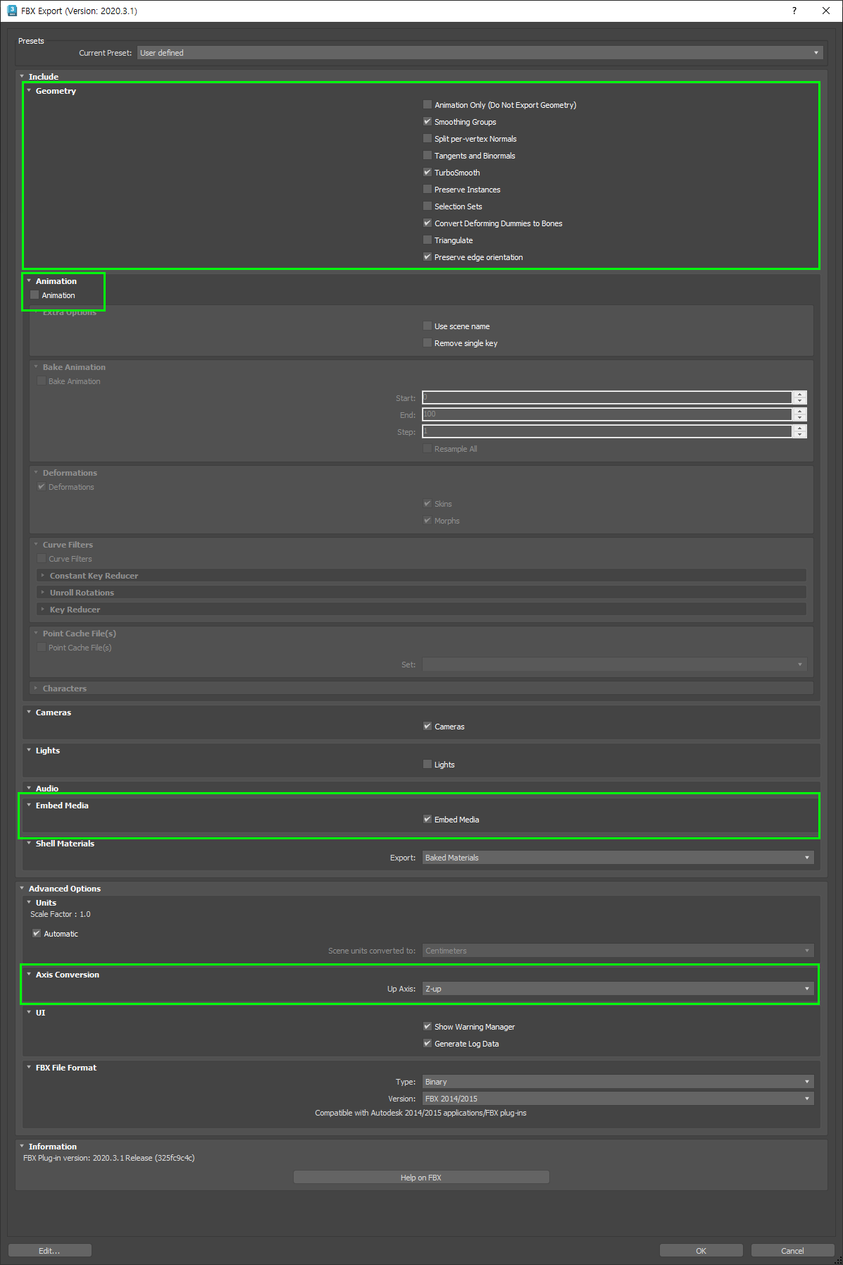Cancel the FBX export dialog
This screenshot has width=843, height=1265.
click(x=792, y=1251)
